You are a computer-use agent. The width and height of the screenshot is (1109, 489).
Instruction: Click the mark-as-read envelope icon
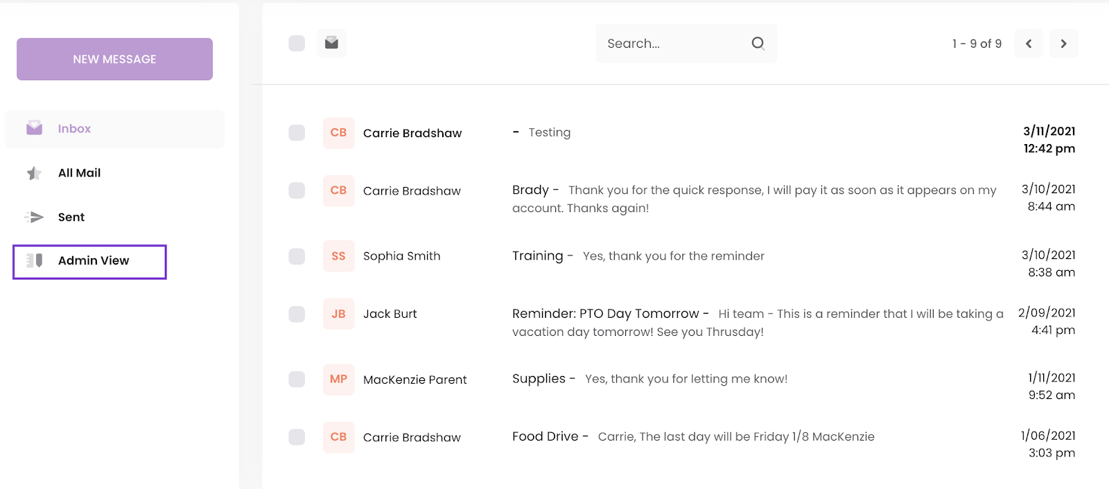coord(331,43)
